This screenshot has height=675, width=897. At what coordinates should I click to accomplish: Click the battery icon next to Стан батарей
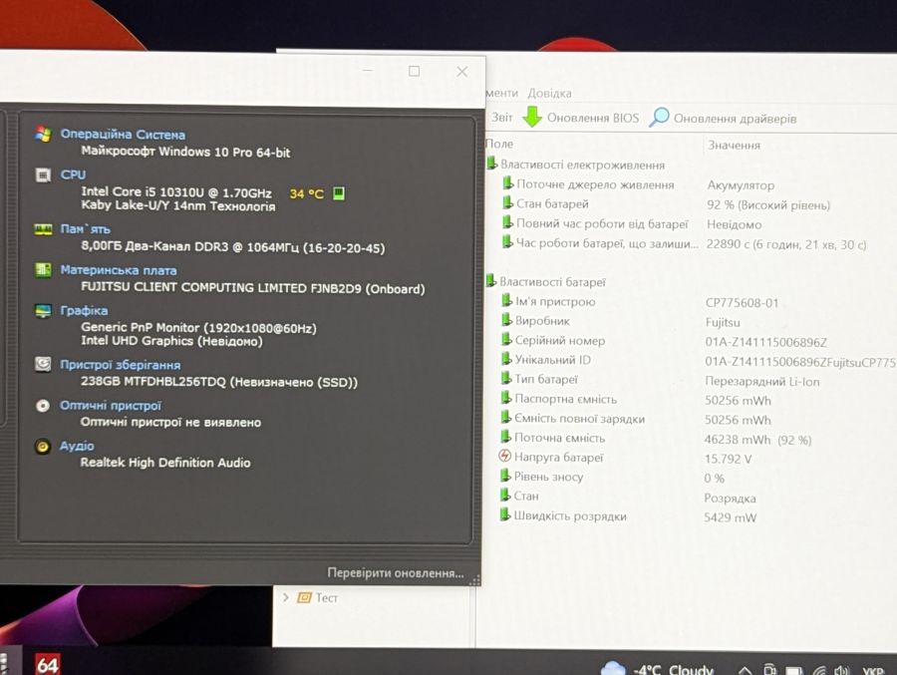[x=507, y=202]
